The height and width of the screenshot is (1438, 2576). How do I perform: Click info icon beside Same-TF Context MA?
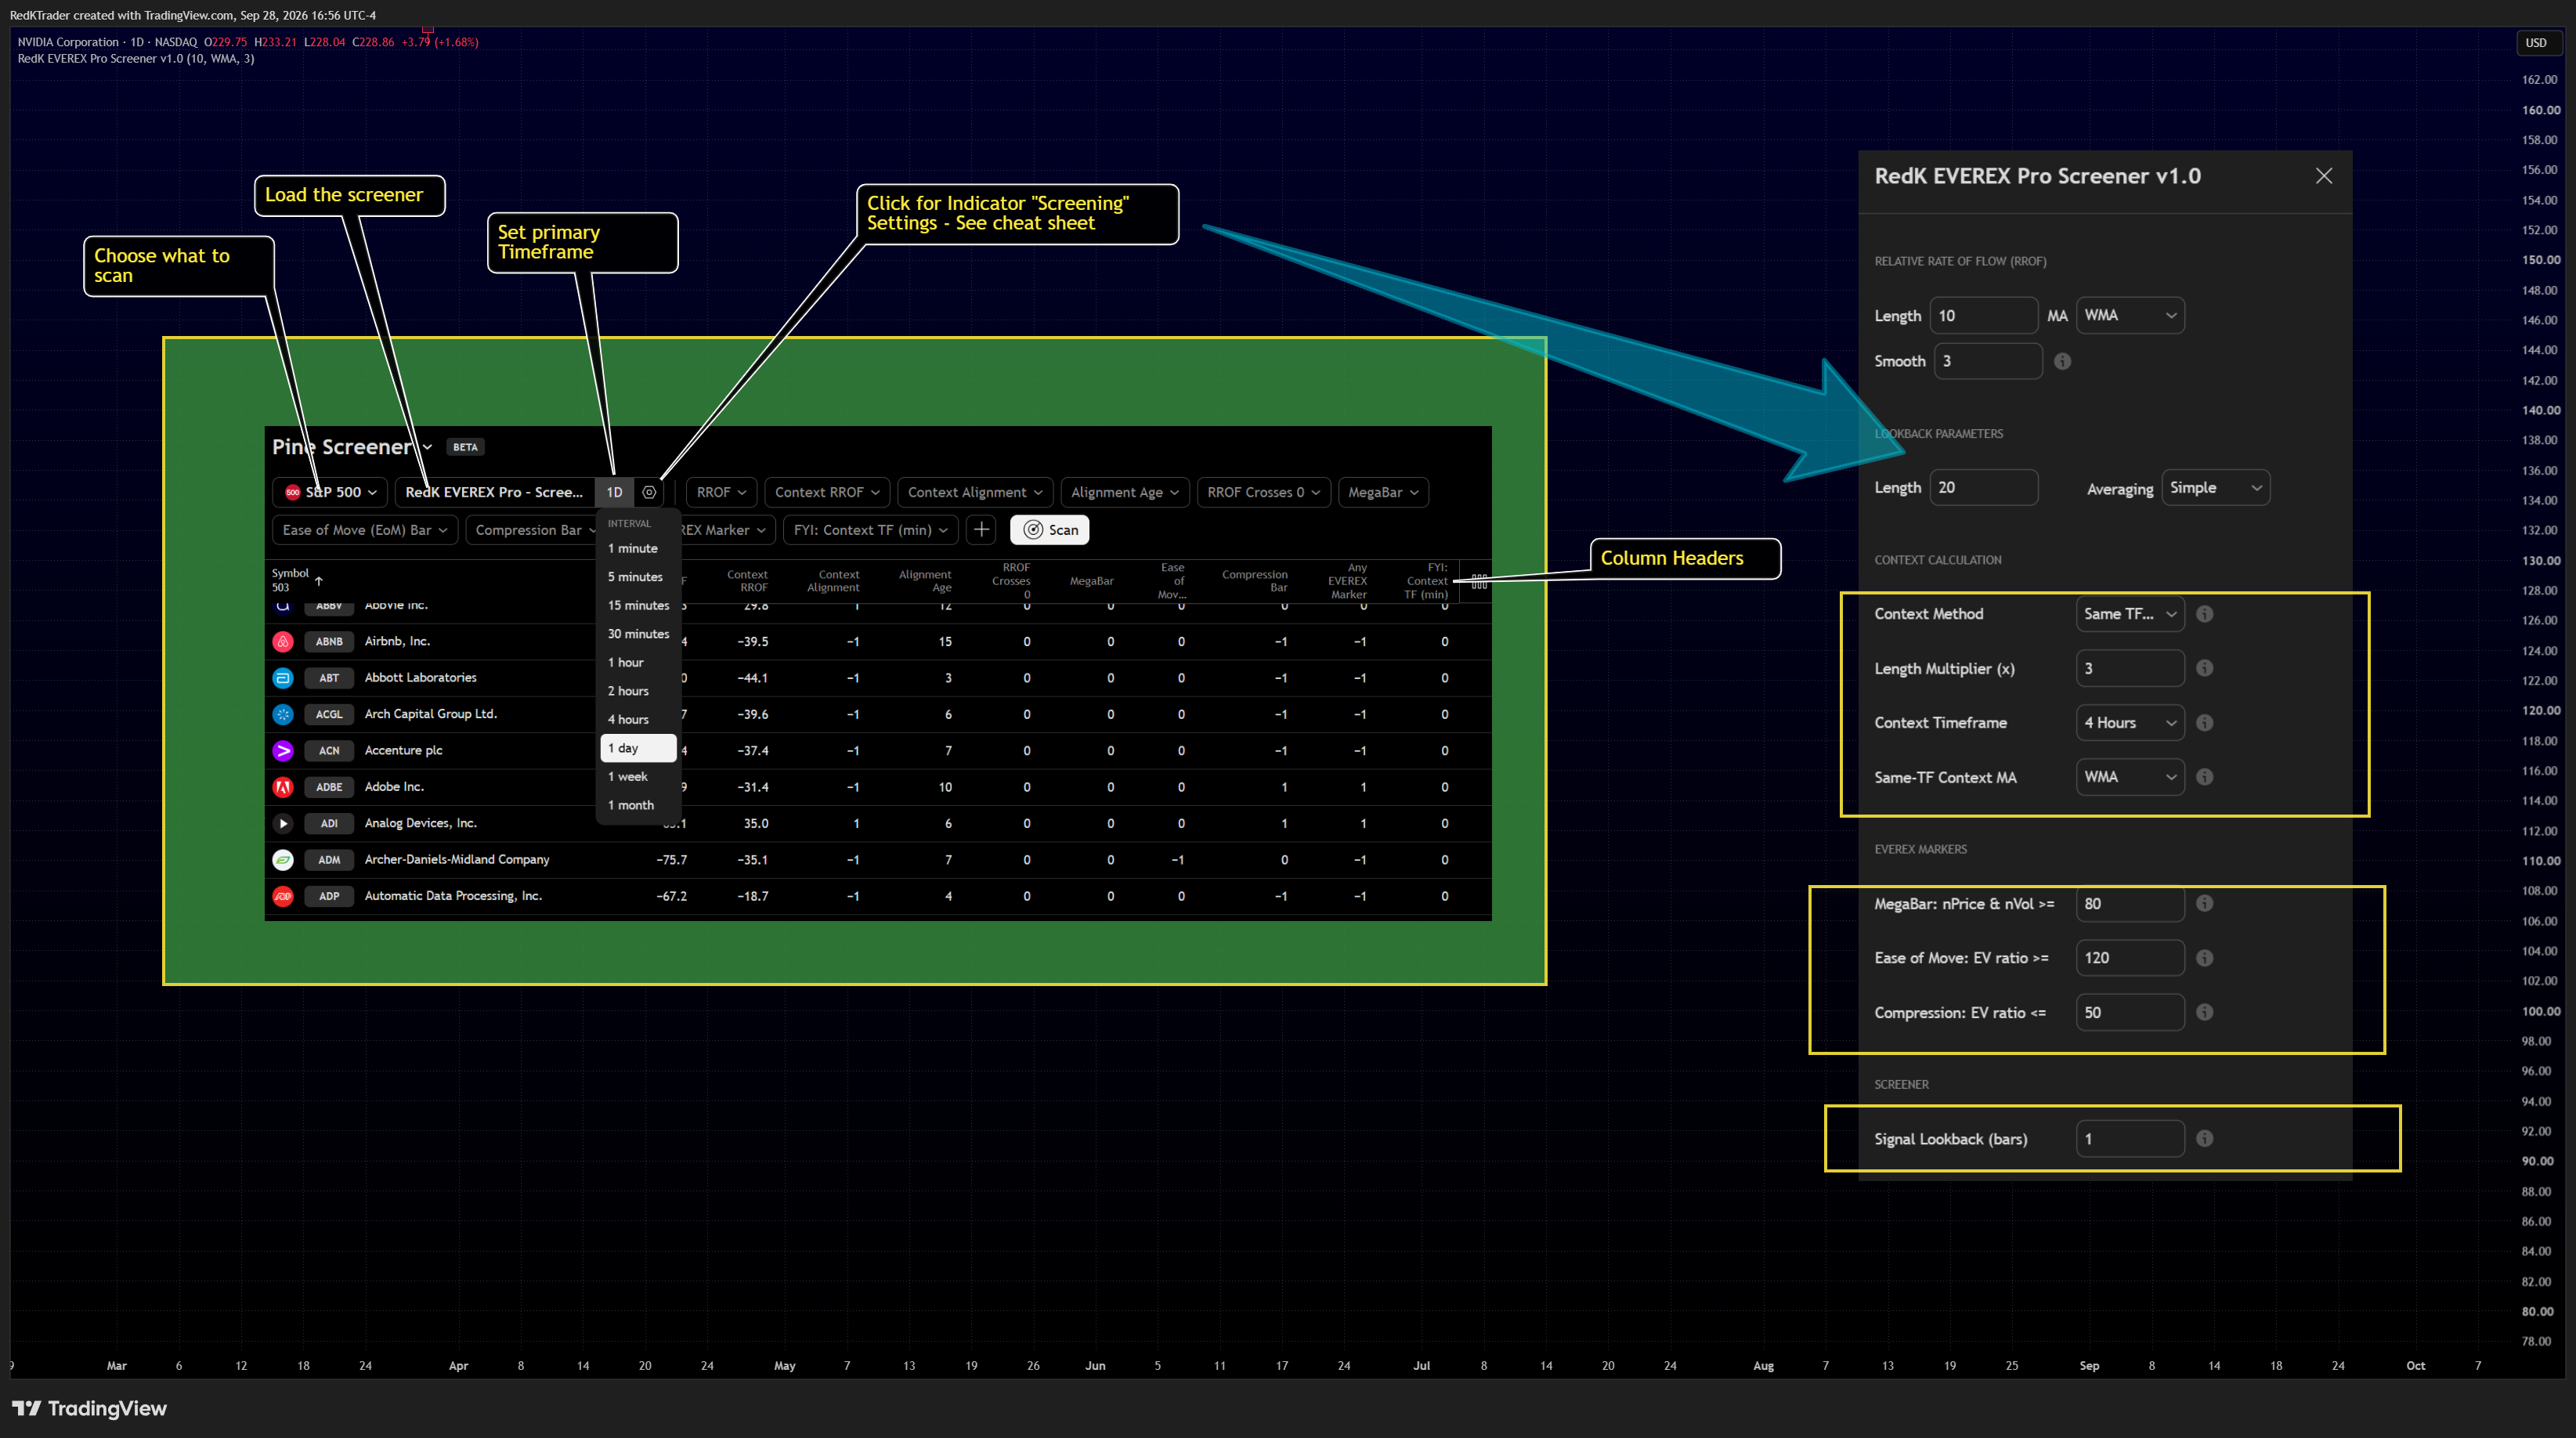point(2204,777)
